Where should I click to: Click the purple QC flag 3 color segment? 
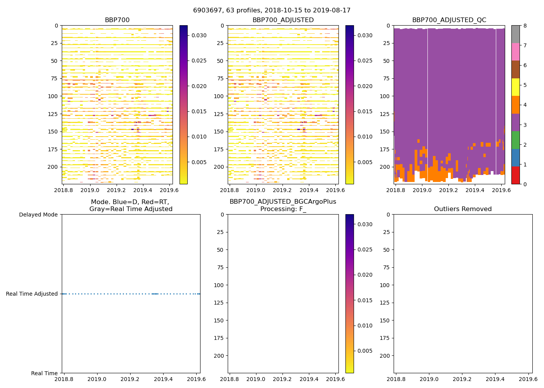[515, 122]
